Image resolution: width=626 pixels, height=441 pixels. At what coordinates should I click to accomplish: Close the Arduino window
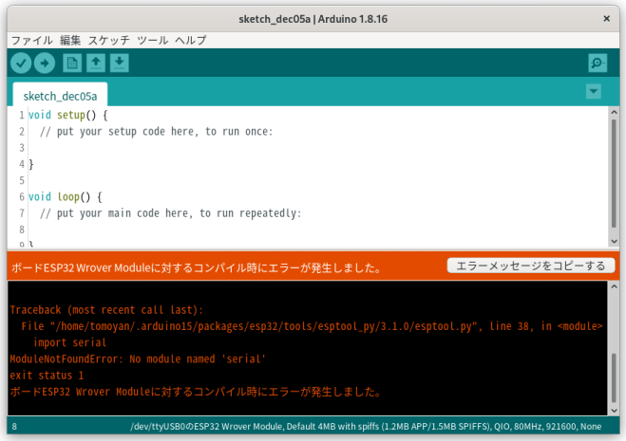[x=606, y=19]
